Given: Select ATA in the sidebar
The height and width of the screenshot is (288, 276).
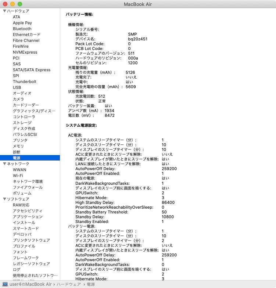Looking at the screenshot, I should pos(16,17).
